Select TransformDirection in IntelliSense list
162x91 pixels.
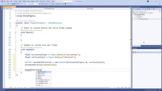tap(43, 72)
